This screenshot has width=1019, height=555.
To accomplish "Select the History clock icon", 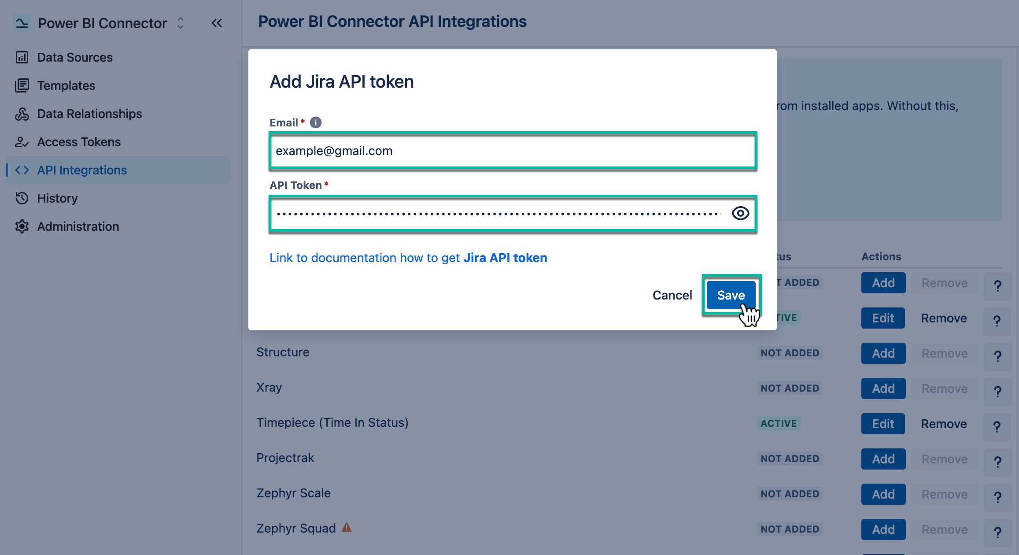I will pyautogui.click(x=22, y=198).
